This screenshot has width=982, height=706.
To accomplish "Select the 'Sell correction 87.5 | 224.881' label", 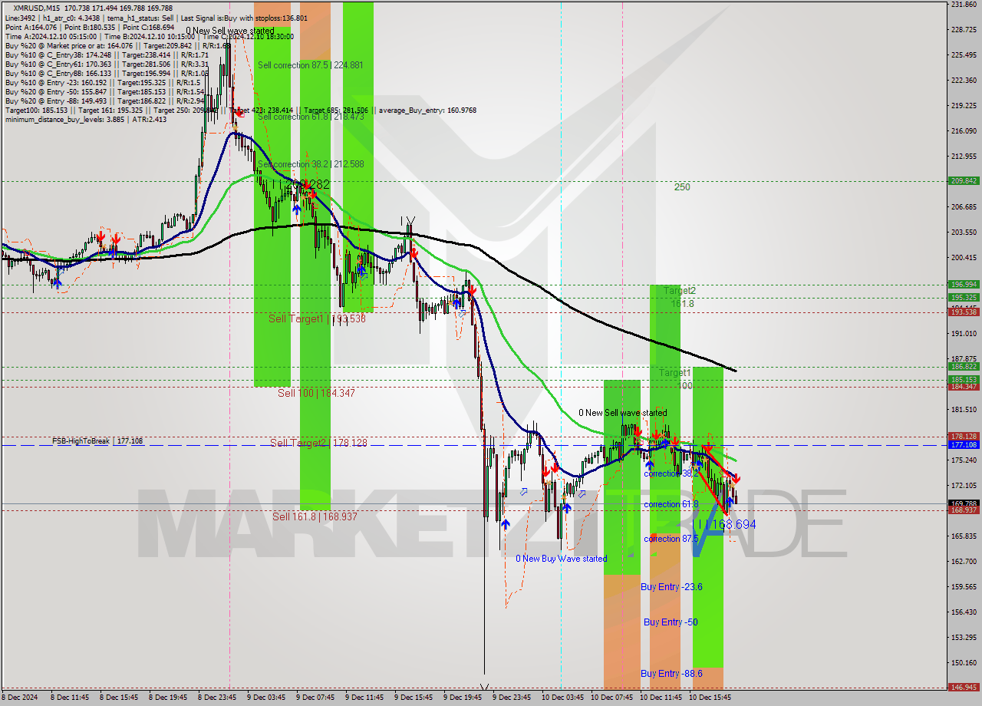I will pos(311,65).
